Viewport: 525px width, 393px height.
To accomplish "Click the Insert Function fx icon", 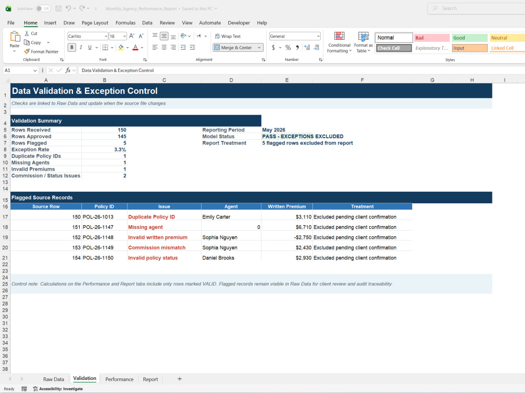I will 68,70.
